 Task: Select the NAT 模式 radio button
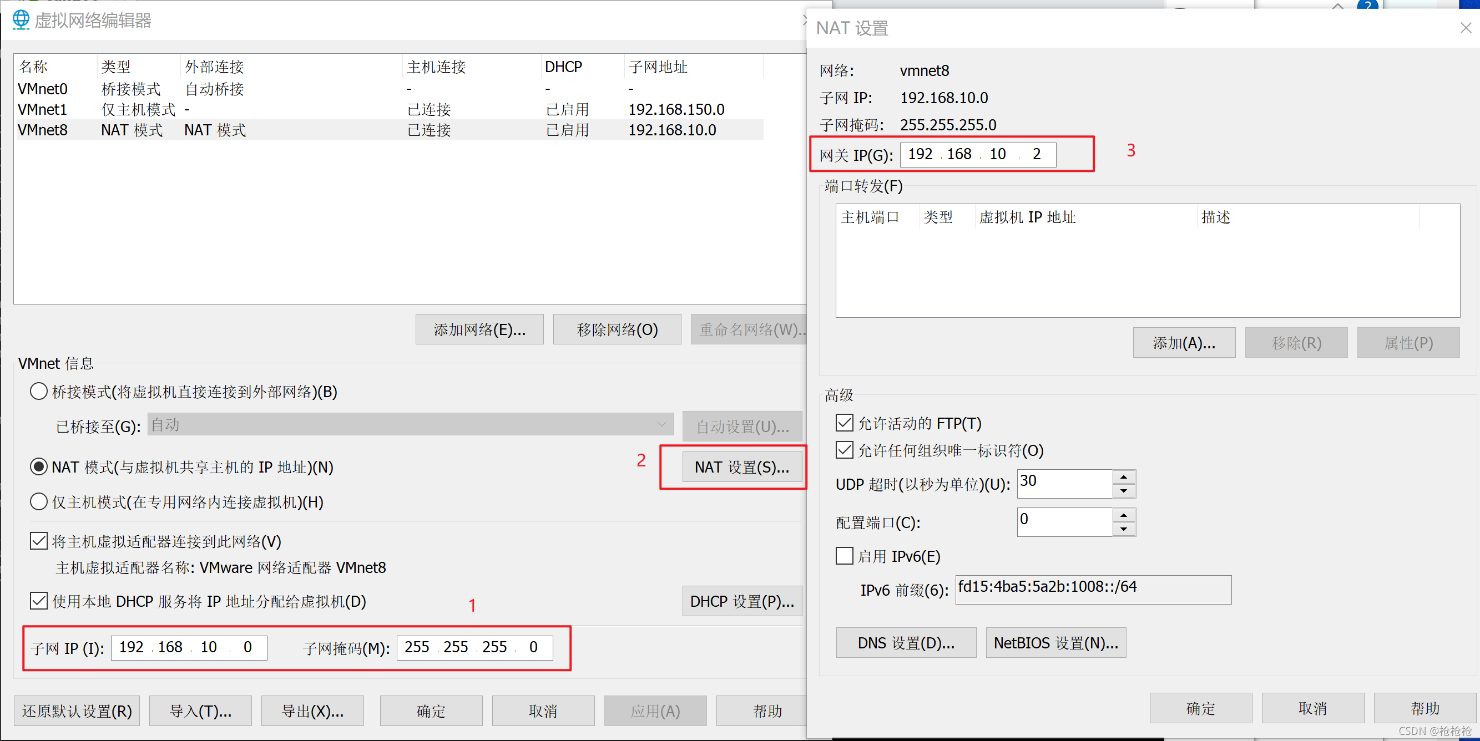click(38, 467)
